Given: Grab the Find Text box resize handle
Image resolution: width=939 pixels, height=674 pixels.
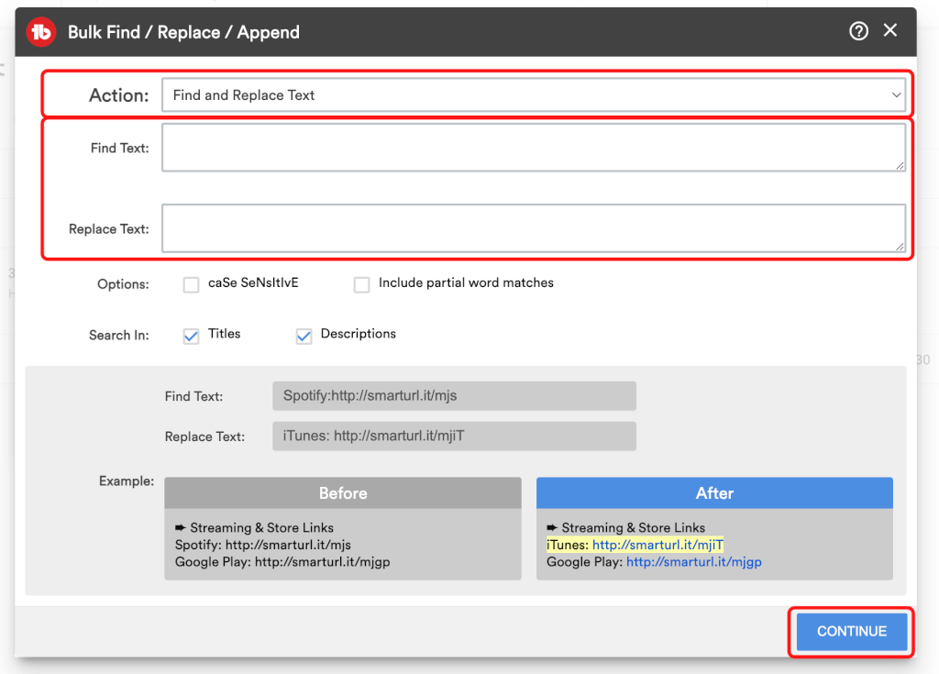Looking at the screenshot, I should tap(900, 166).
